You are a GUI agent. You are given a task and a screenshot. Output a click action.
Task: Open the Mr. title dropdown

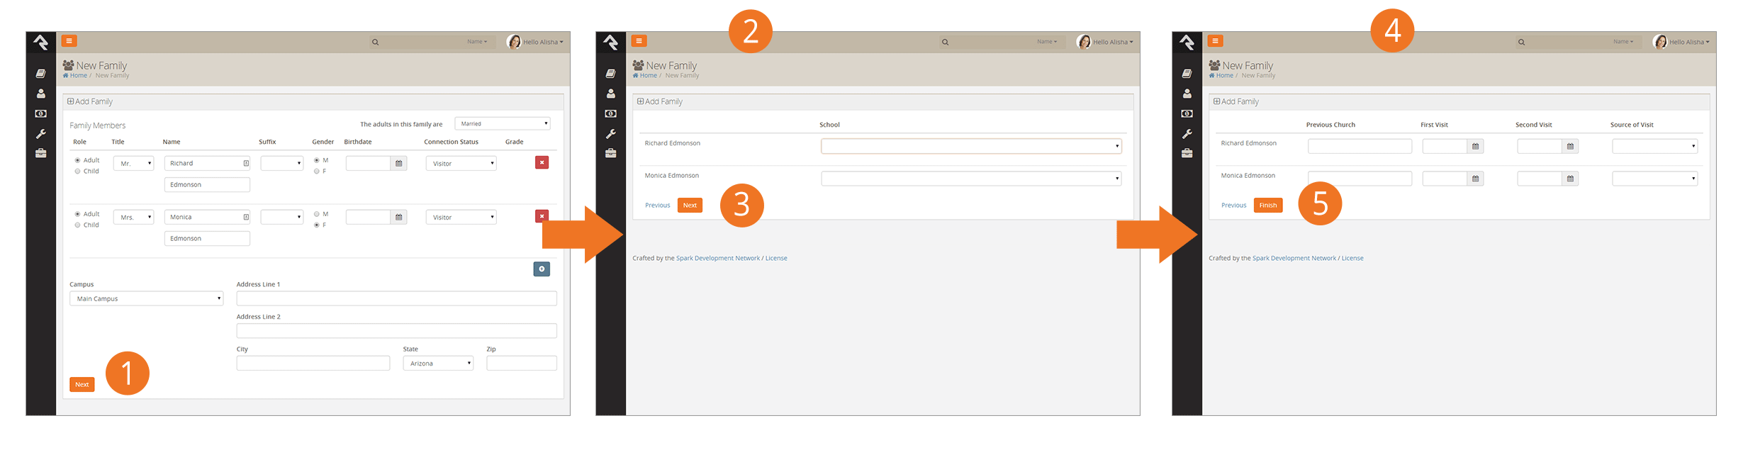click(x=134, y=164)
